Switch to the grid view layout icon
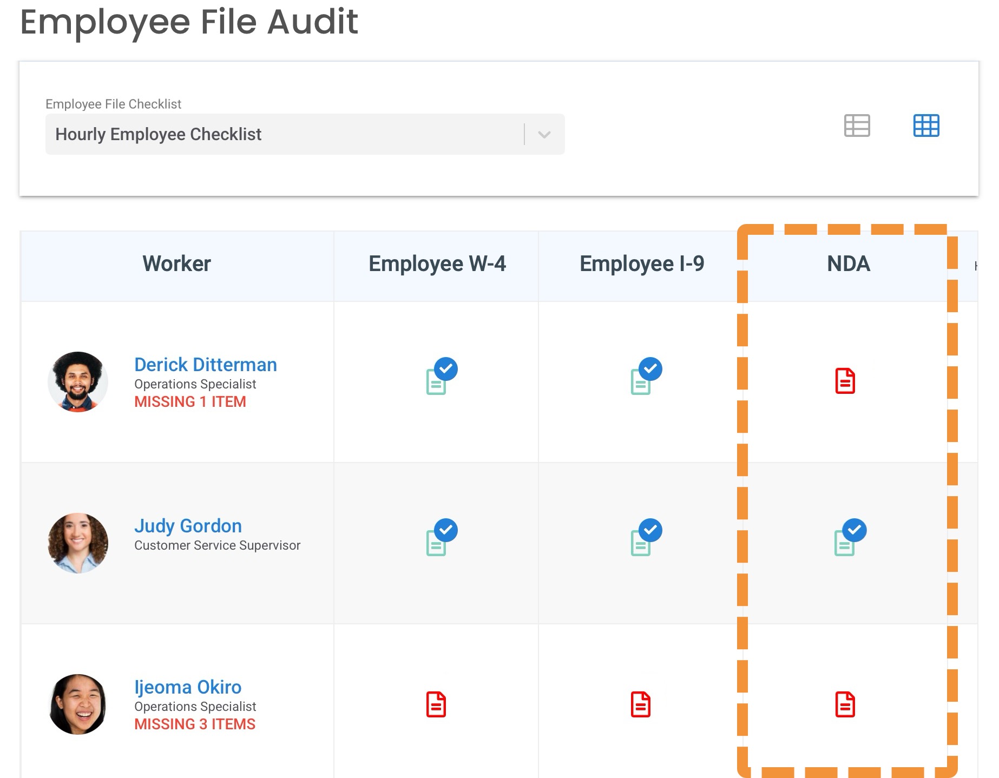The width and height of the screenshot is (999, 778). (926, 126)
